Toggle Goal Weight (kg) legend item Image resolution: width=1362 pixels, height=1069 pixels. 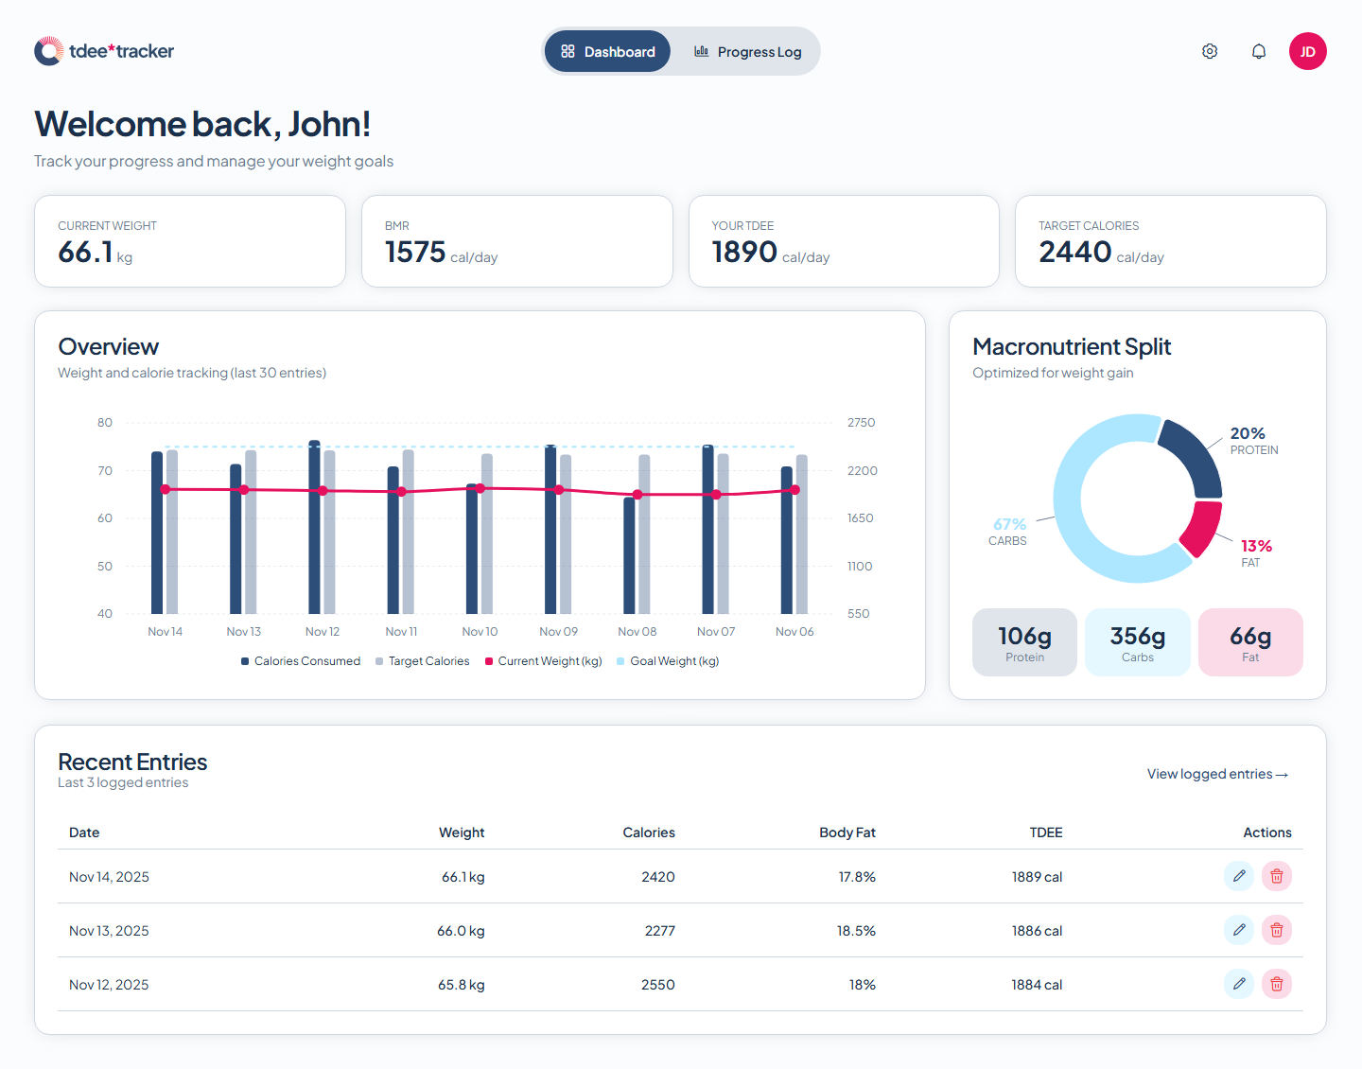668,661
